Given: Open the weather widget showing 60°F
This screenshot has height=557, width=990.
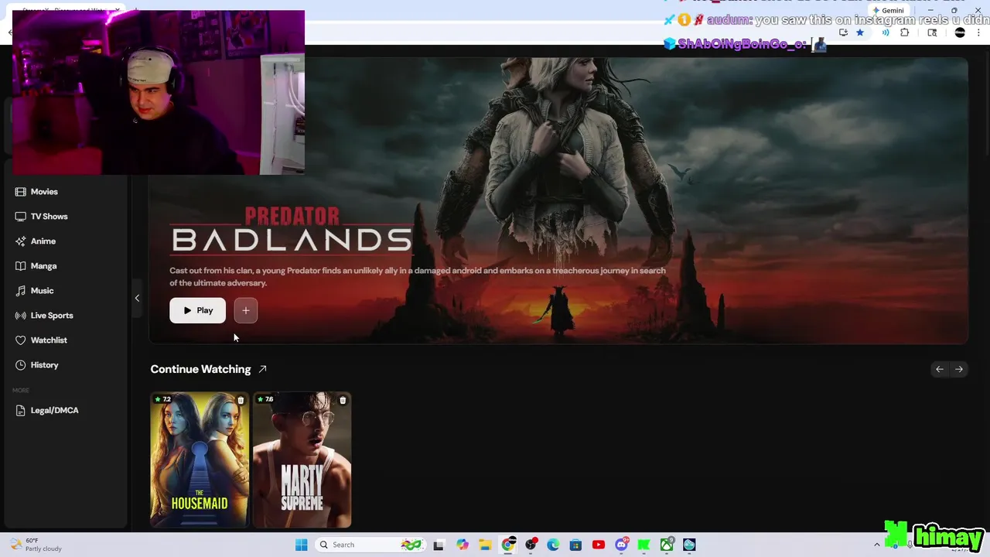Looking at the screenshot, I should [36, 545].
